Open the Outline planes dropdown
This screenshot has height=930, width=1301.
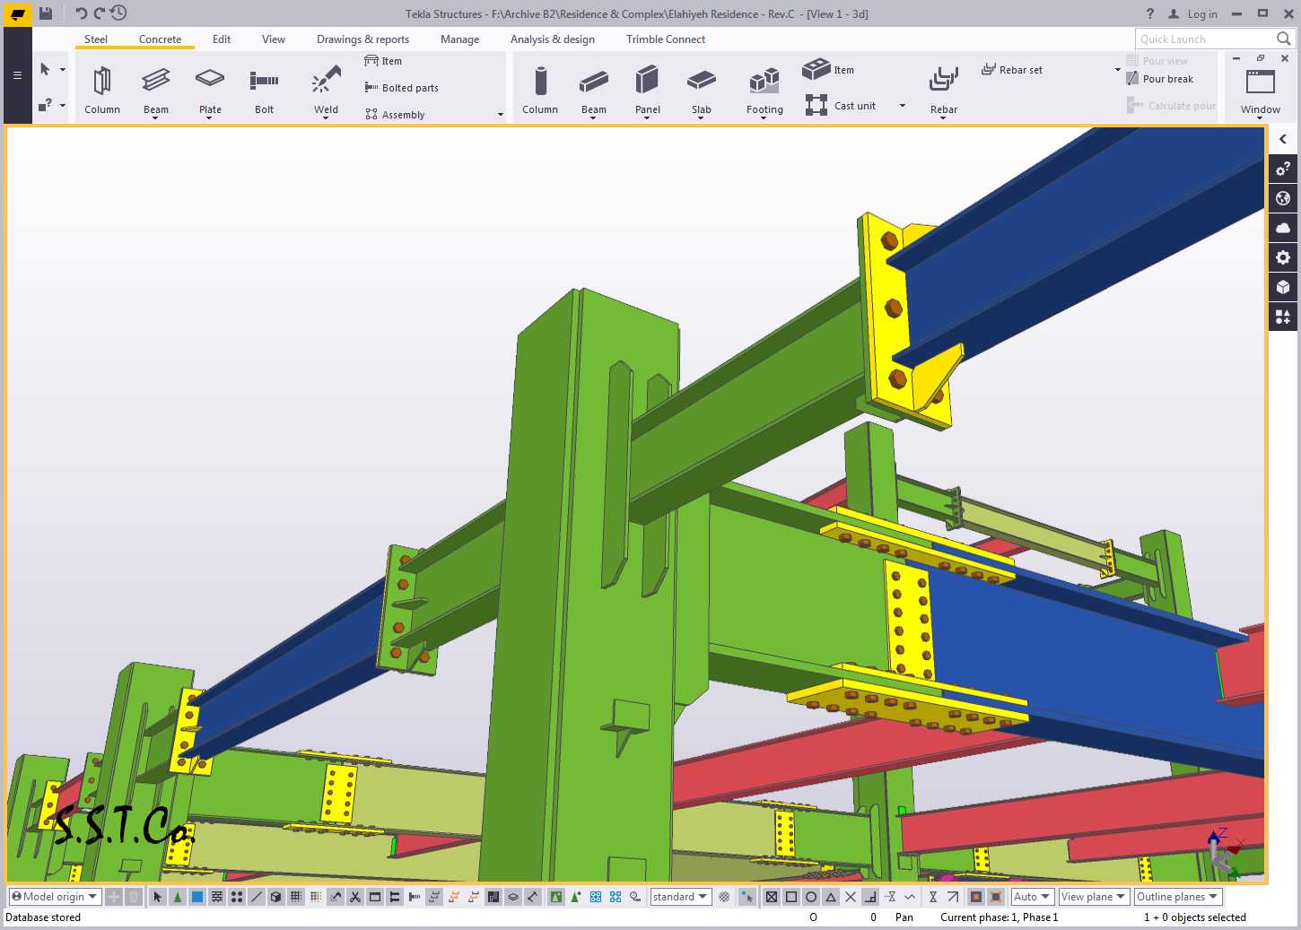point(1178,897)
